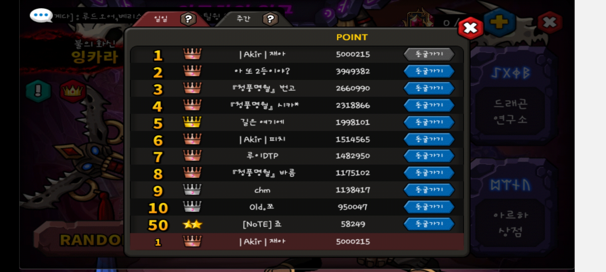Click the gray 동굴가기 button on rank 1
Viewport: 606px width, 272px height.
point(429,54)
